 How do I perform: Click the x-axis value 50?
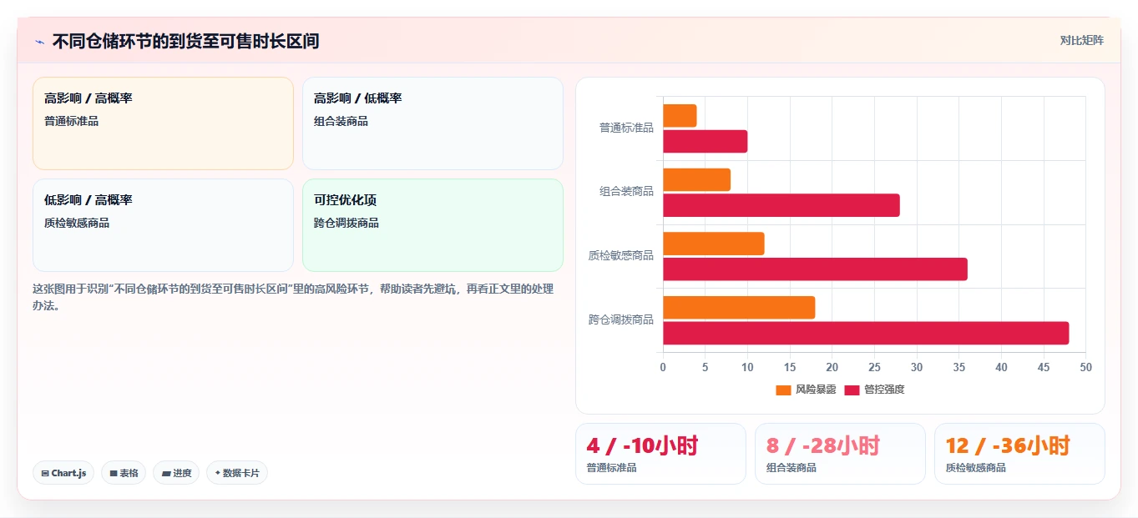click(x=1085, y=367)
